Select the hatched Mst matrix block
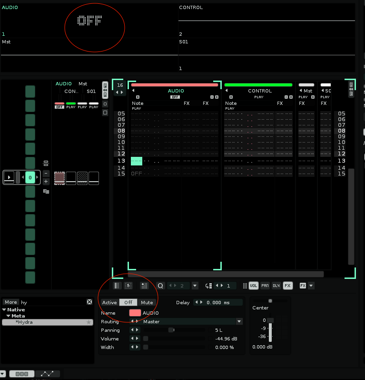The width and height of the screenshot is (365, 380). pyautogui.click(x=82, y=178)
